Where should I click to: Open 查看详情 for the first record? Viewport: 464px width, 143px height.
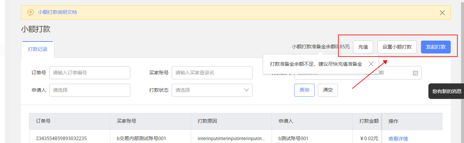398,139
